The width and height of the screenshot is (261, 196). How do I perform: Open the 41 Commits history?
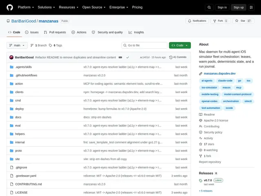178,57
